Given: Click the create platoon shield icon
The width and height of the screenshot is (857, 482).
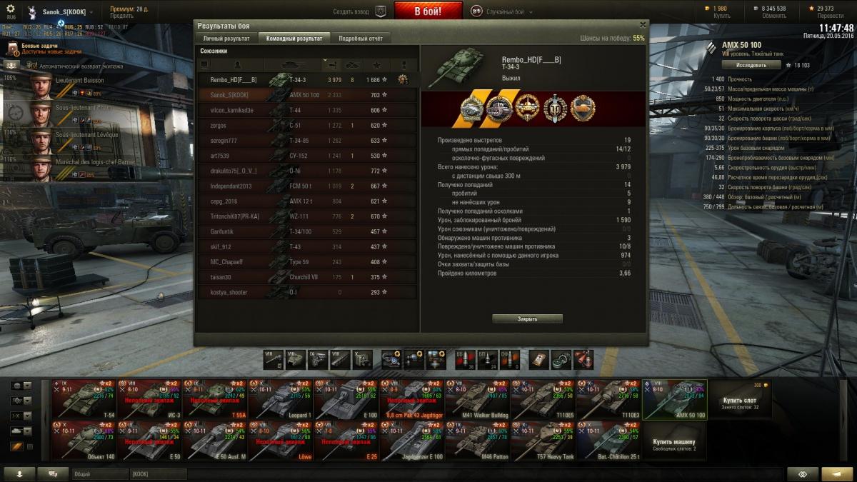Looking at the screenshot, I should point(381,11).
